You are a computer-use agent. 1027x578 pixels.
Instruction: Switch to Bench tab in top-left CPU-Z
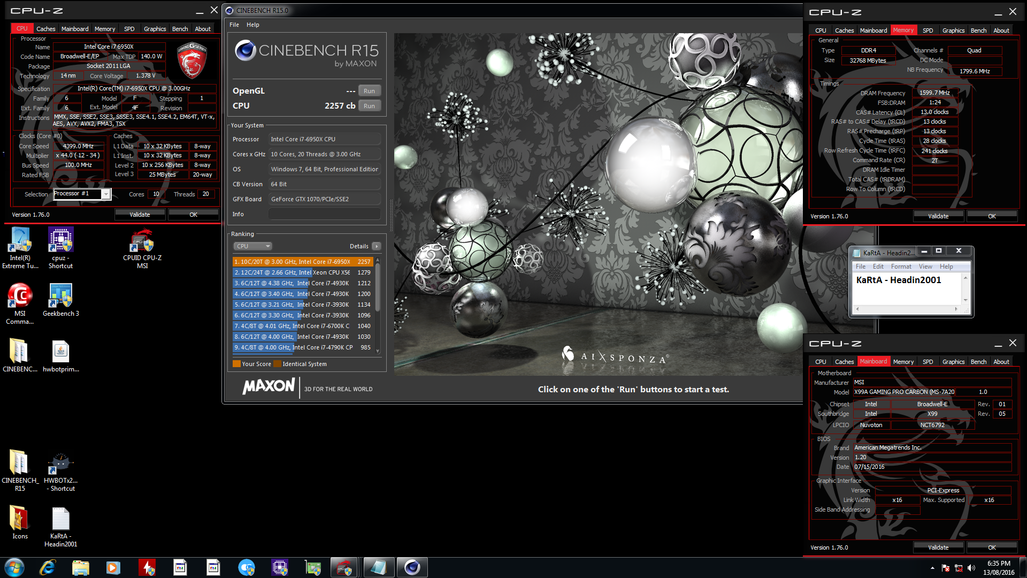click(x=180, y=29)
